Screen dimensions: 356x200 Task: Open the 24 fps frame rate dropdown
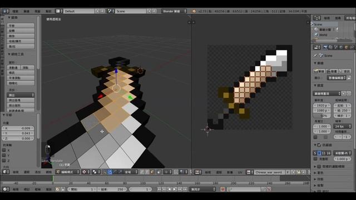tap(343, 126)
